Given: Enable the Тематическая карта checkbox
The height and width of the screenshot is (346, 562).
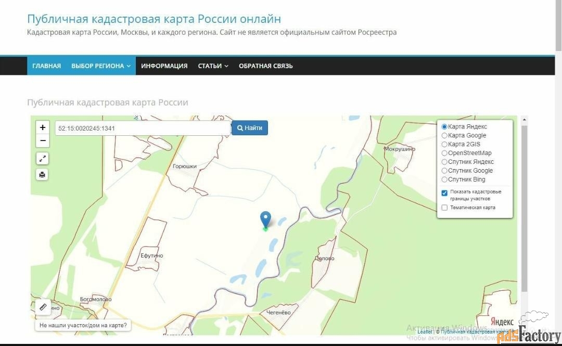Looking at the screenshot, I should pyautogui.click(x=444, y=208).
